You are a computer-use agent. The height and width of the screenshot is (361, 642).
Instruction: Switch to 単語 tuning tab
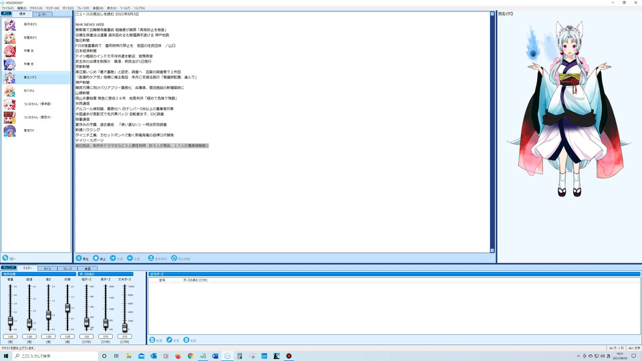click(88, 269)
